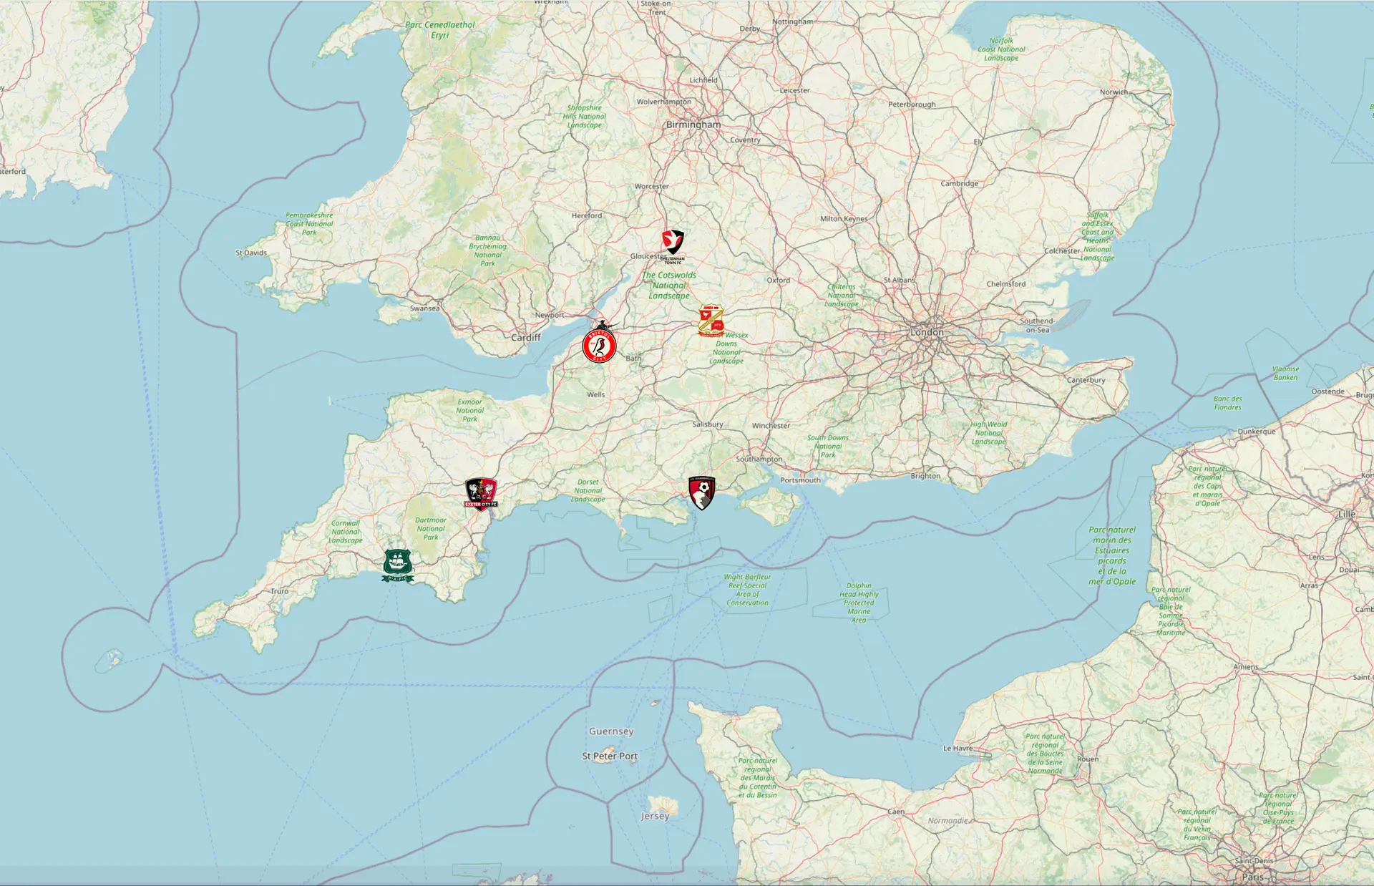Click the Brighton city label
Viewport: 1374px width, 886px height.
tap(925, 476)
